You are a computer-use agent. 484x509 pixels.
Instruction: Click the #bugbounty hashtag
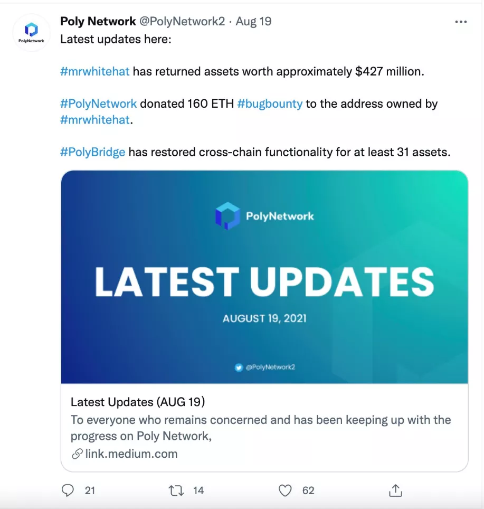point(270,103)
